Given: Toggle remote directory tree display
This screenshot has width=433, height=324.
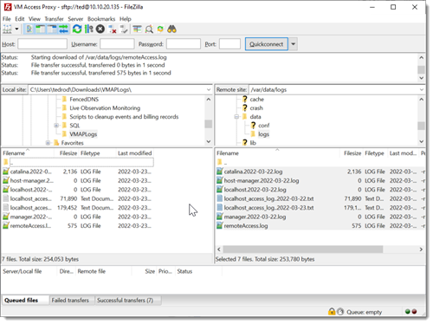Looking at the screenshot, I should [52, 29].
